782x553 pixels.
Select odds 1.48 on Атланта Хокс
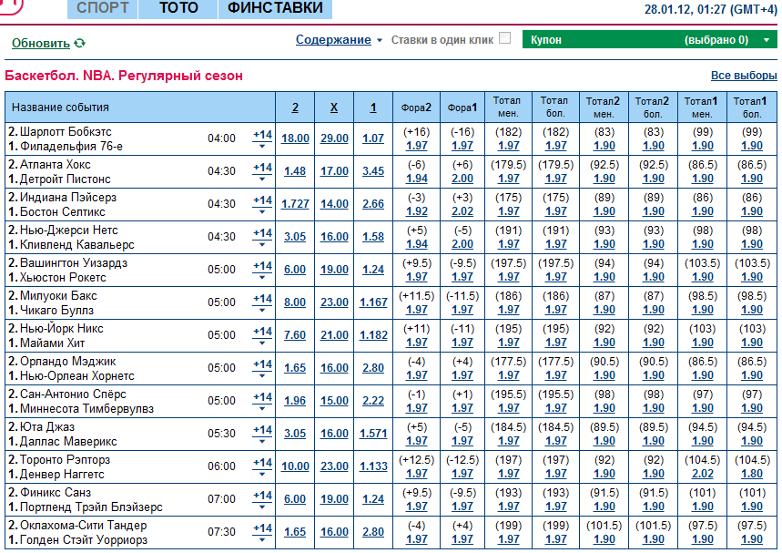(x=295, y=171)
